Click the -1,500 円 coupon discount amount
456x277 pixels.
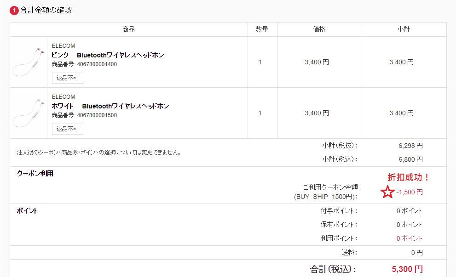pyautogui.click(x=410, y=192)
